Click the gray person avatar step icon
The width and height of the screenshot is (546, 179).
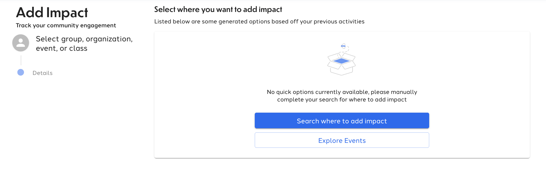coord(21,43)
